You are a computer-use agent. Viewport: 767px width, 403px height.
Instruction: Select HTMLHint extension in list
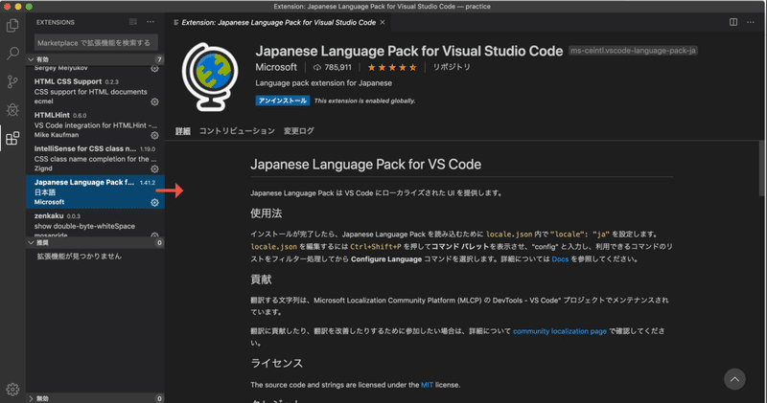pyautogui.click(x=95, y=125)
